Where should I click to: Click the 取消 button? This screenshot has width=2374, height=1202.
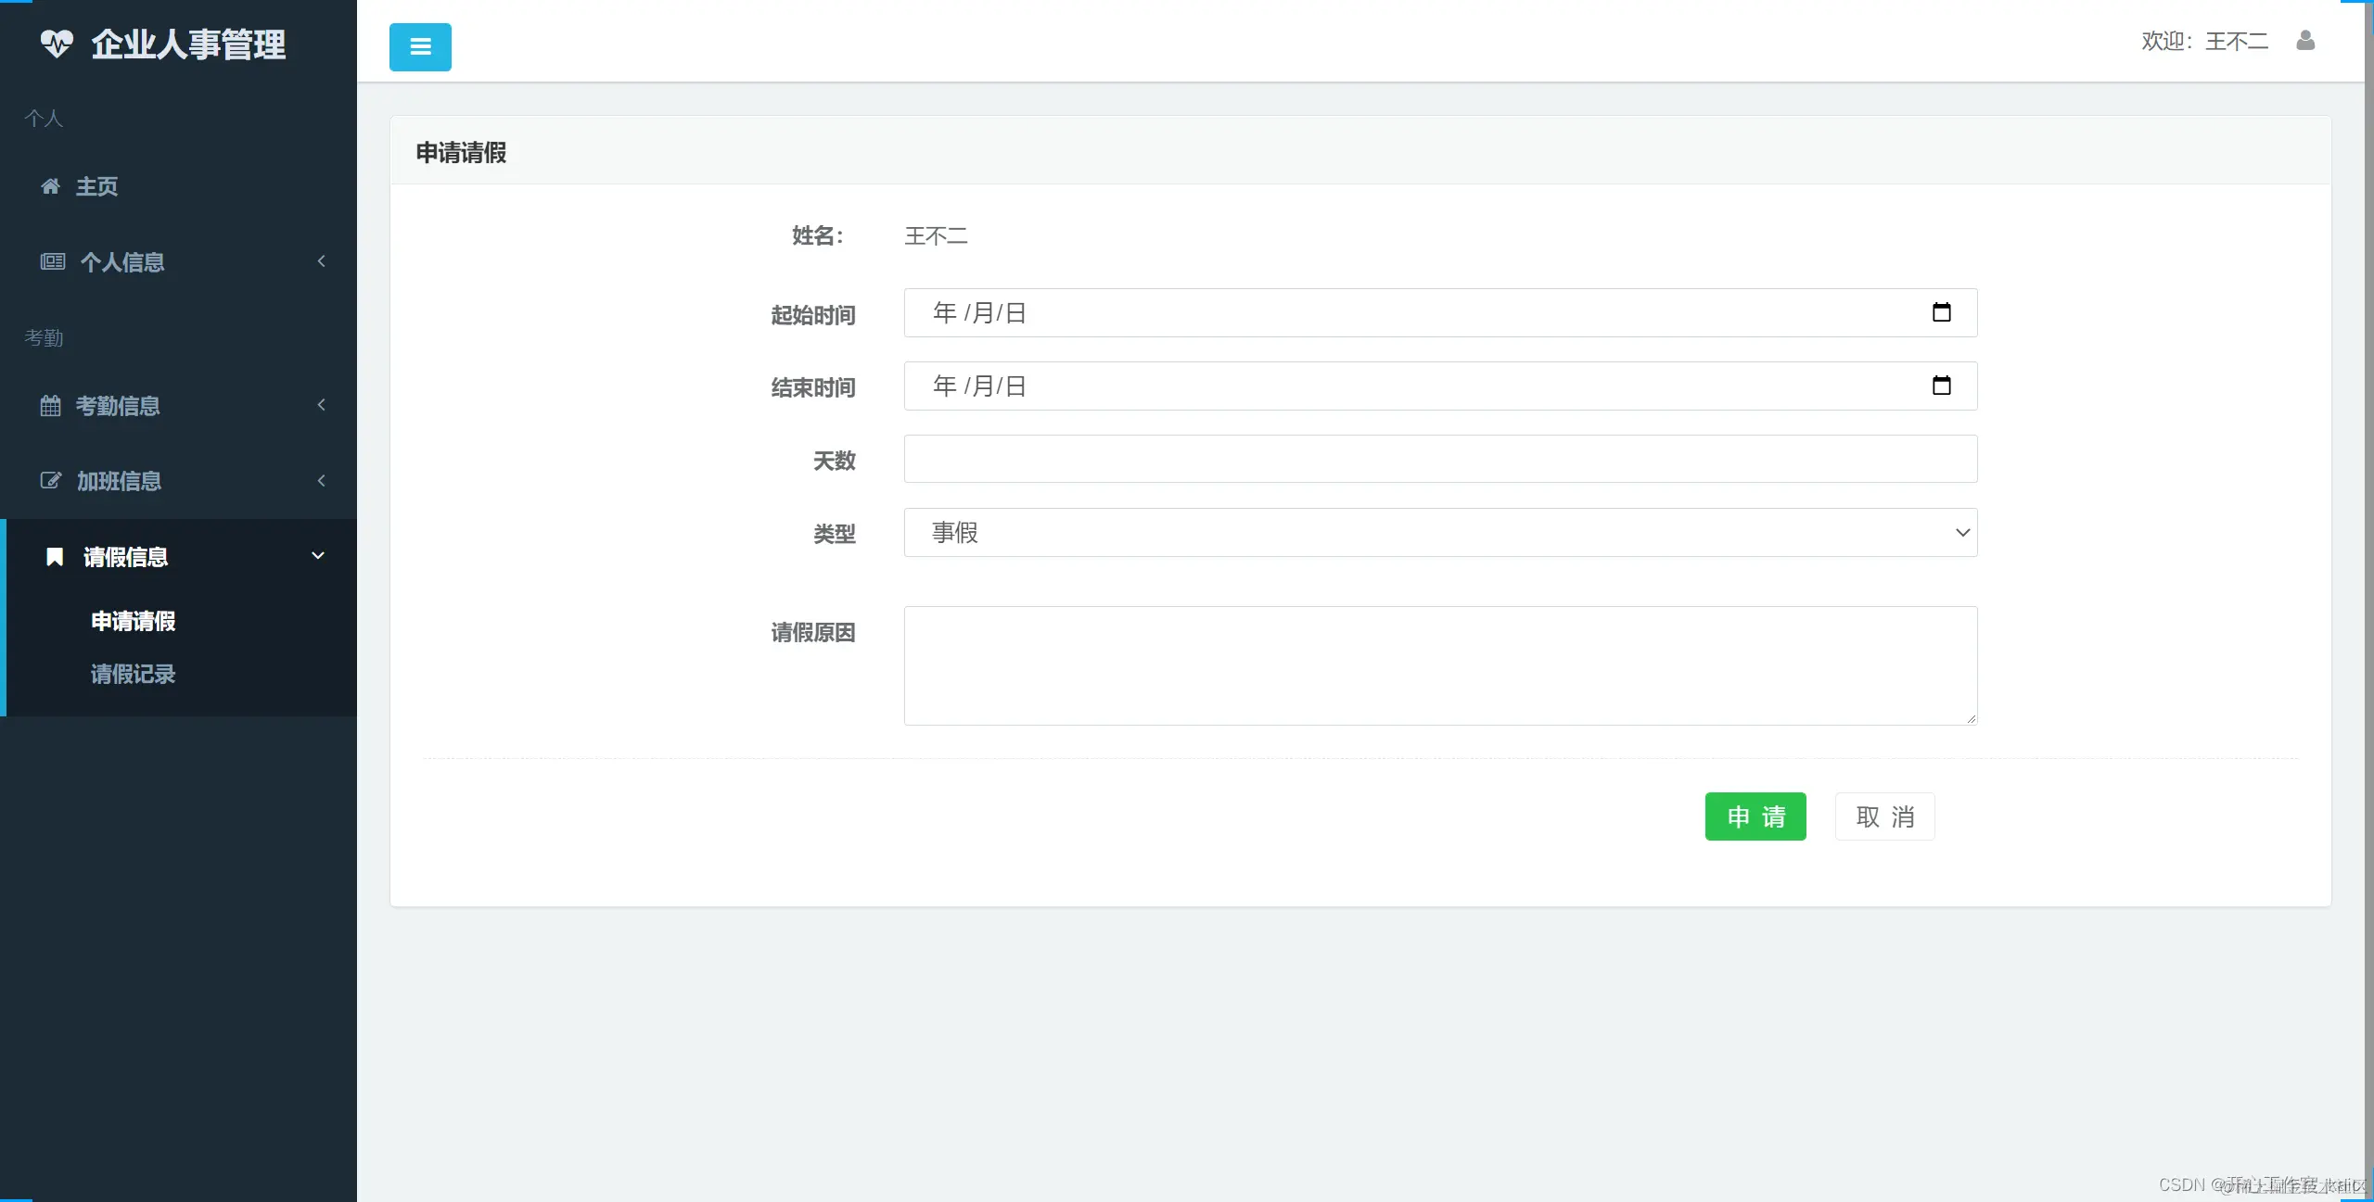[x=1884, y=816]
